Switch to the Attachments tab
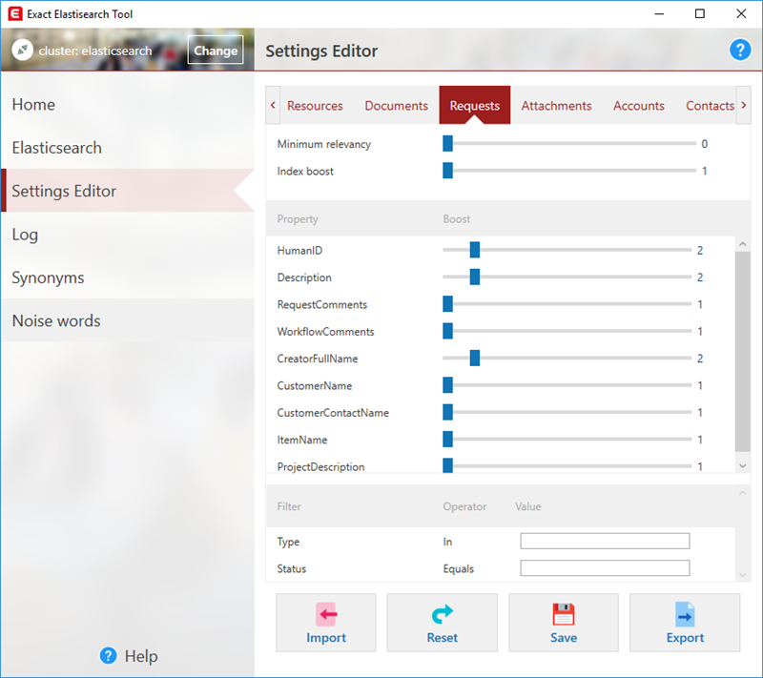The height and width of the screenshot is (678, 763). (x=556, y=106)
